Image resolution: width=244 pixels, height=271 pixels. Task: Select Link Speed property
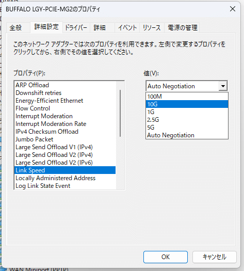65,170
